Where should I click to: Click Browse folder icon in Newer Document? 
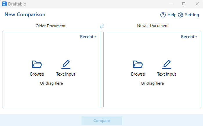[x=138, y=64]
